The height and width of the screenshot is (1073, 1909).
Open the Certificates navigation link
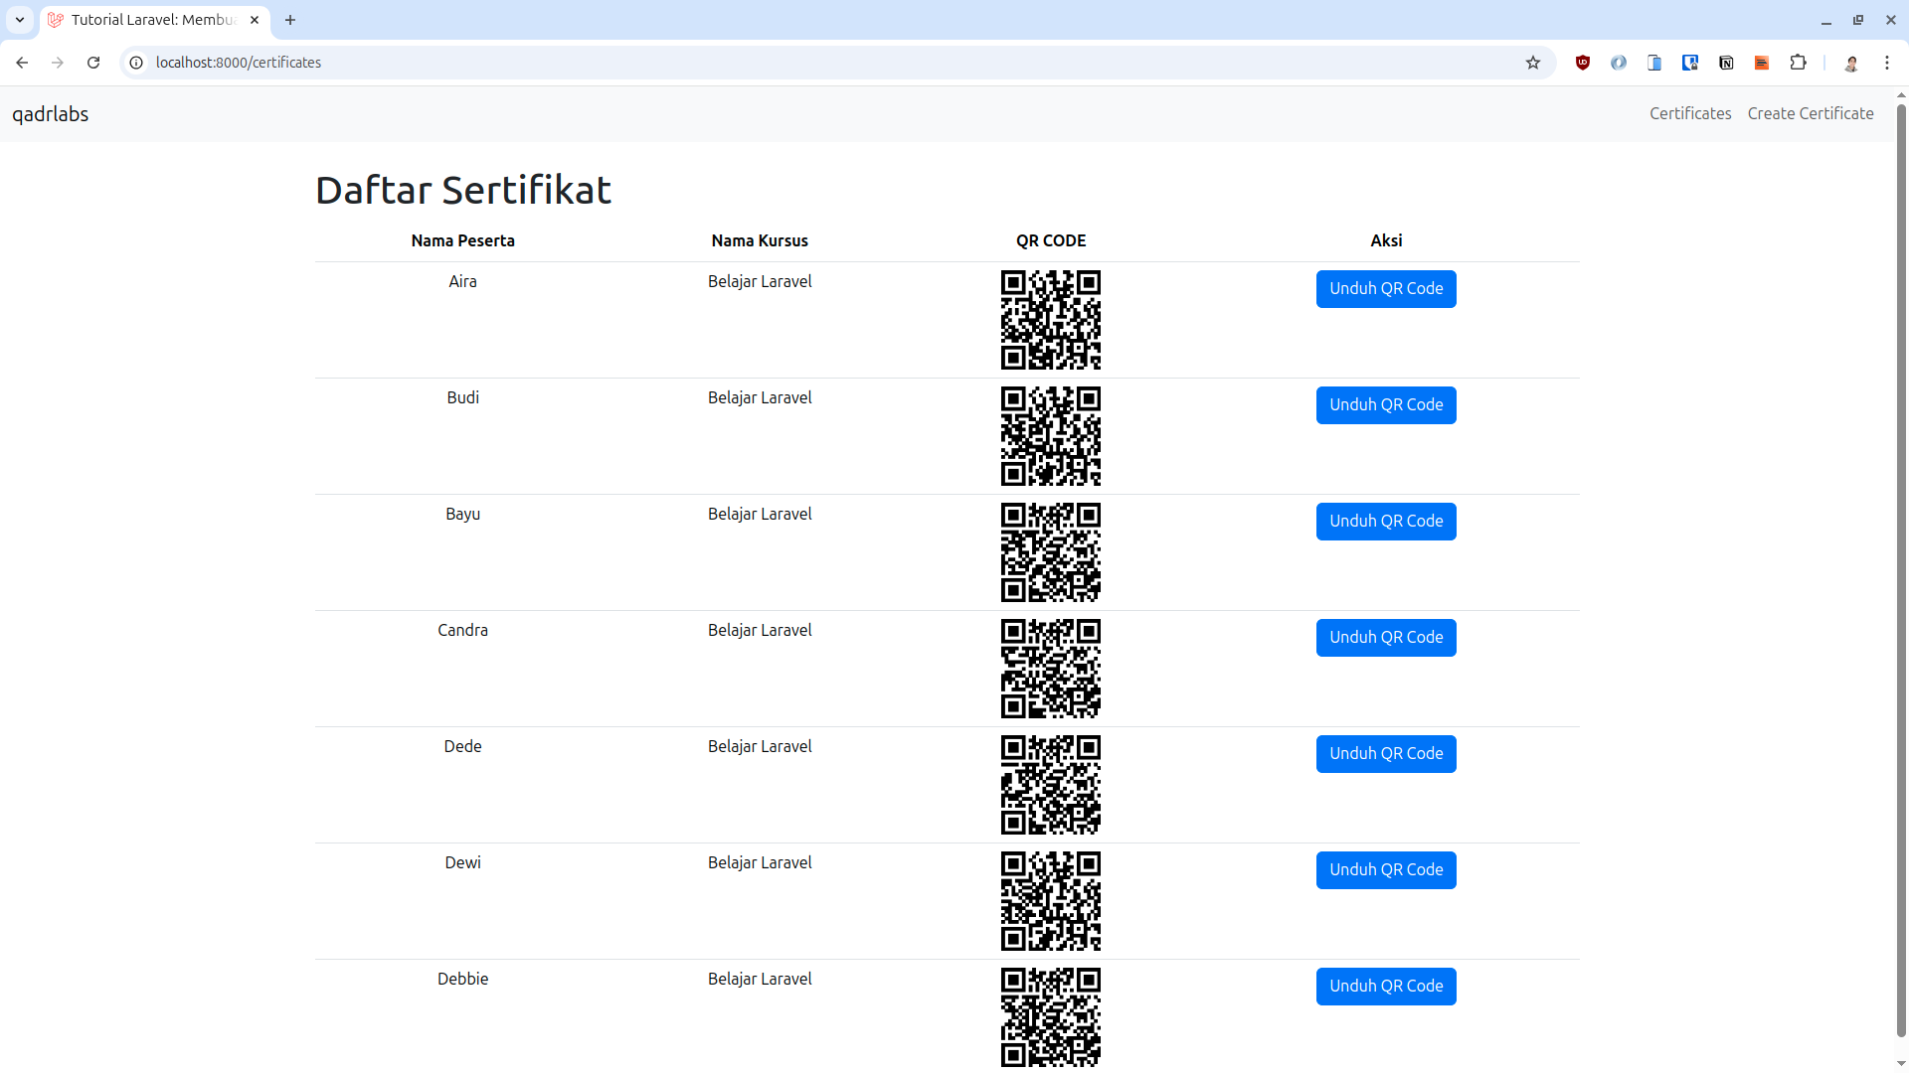pyautogui.click(x=1690, y=113)
